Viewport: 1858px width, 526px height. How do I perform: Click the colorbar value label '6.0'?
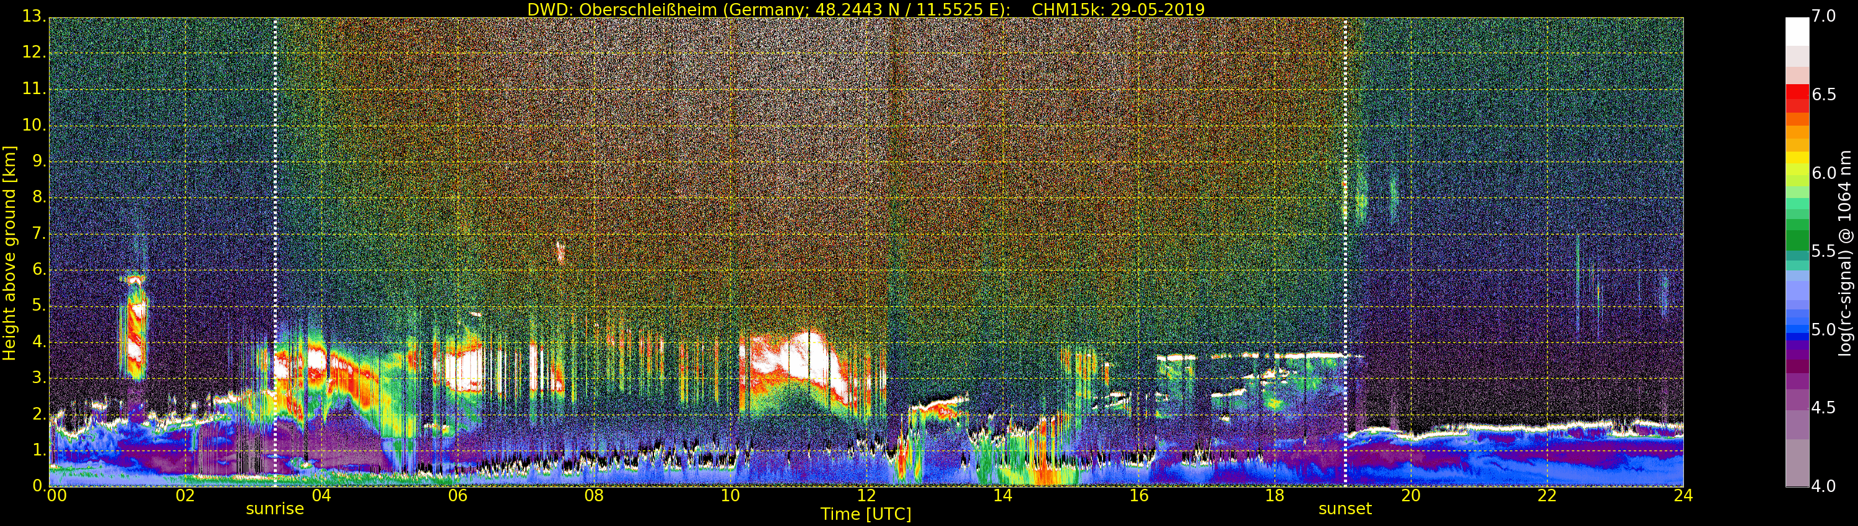[x=1824, y=173]
